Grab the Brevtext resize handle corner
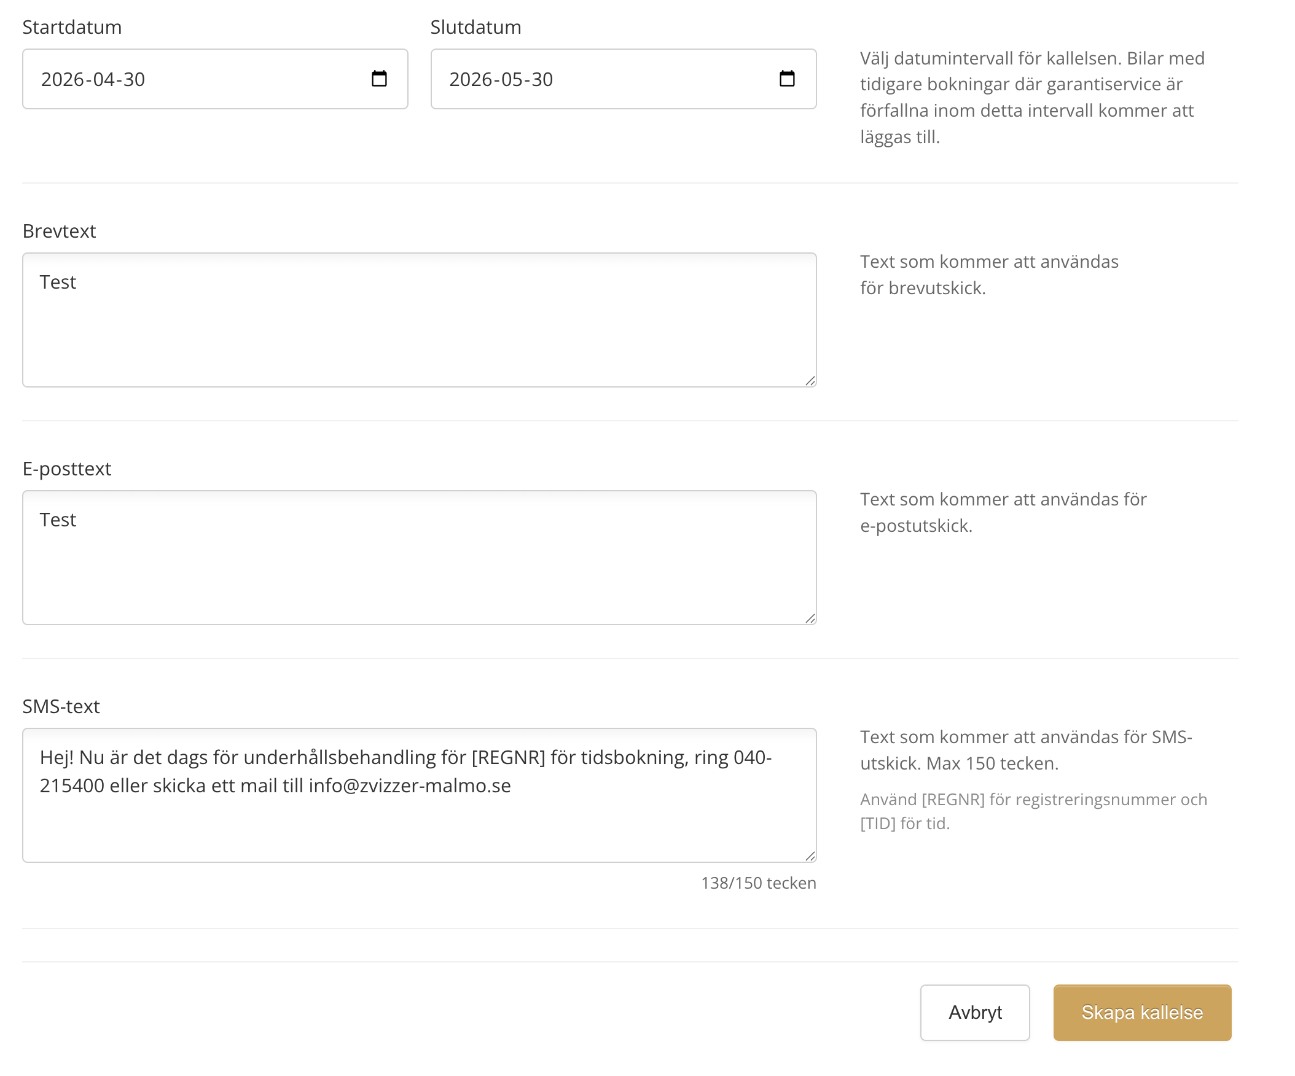Image resolution: width=1295 pixels, height=1076 pixels. click(810, 381)
